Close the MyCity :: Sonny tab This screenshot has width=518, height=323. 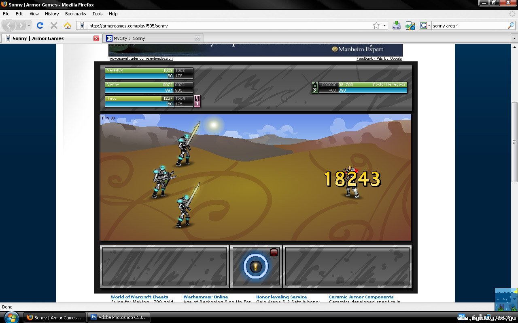click(x=197, y=38)
